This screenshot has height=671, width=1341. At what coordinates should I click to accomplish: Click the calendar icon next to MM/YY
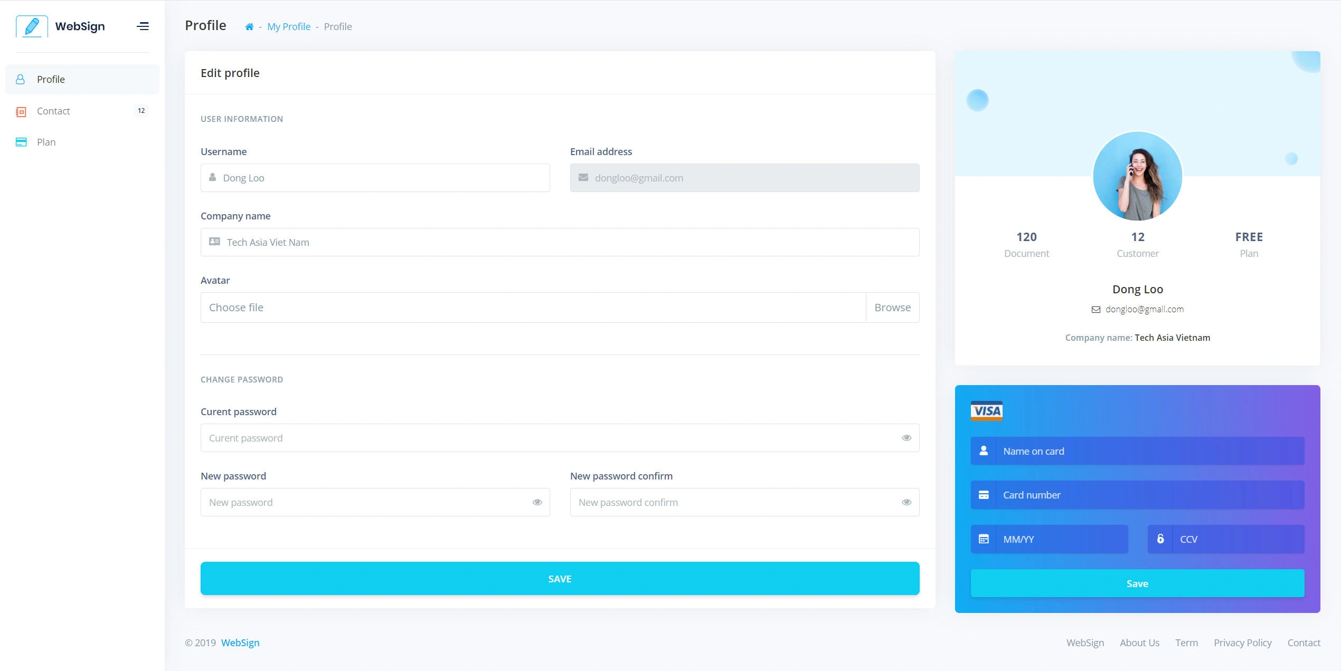[984, 539]
